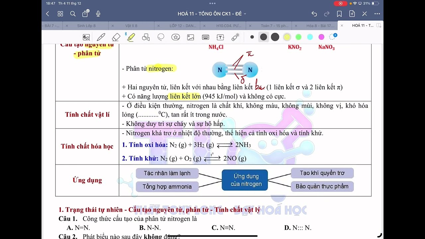The width and height of the screenshot is (425, 239).
Task: Tap the NH4Cl formula label
Action: (x=216, y=47)
